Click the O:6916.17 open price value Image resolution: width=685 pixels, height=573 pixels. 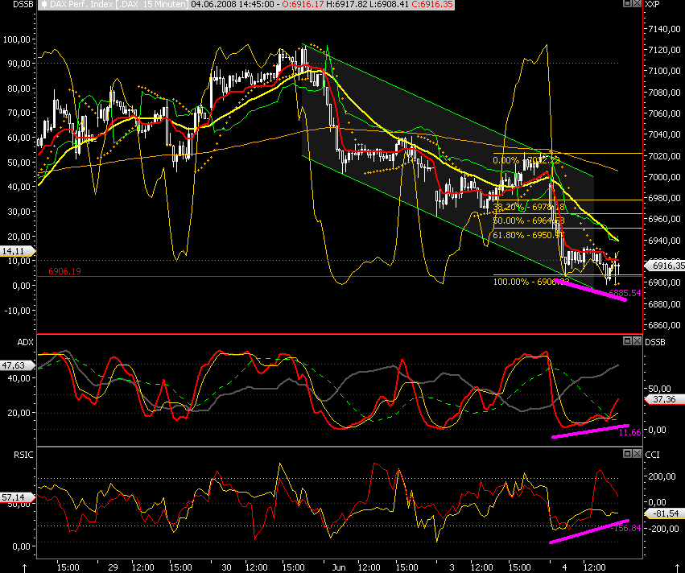point(303,4)
